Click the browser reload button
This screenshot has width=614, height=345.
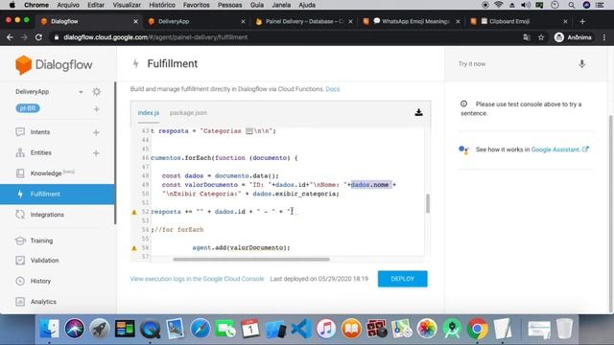coord(38,37)
